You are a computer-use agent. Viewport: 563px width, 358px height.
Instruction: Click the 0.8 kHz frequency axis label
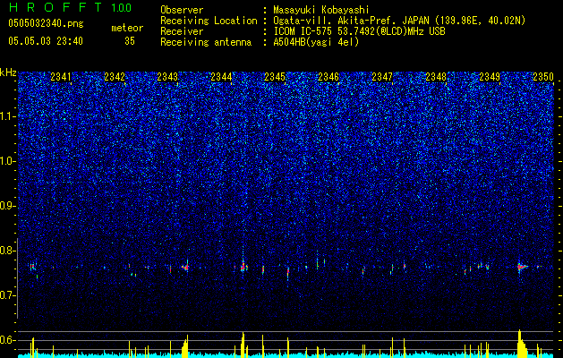click(7, 251)
